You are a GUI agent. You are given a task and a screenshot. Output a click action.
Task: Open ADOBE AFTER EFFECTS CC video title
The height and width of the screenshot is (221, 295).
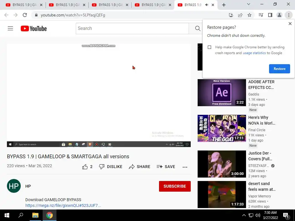(261, 85)
